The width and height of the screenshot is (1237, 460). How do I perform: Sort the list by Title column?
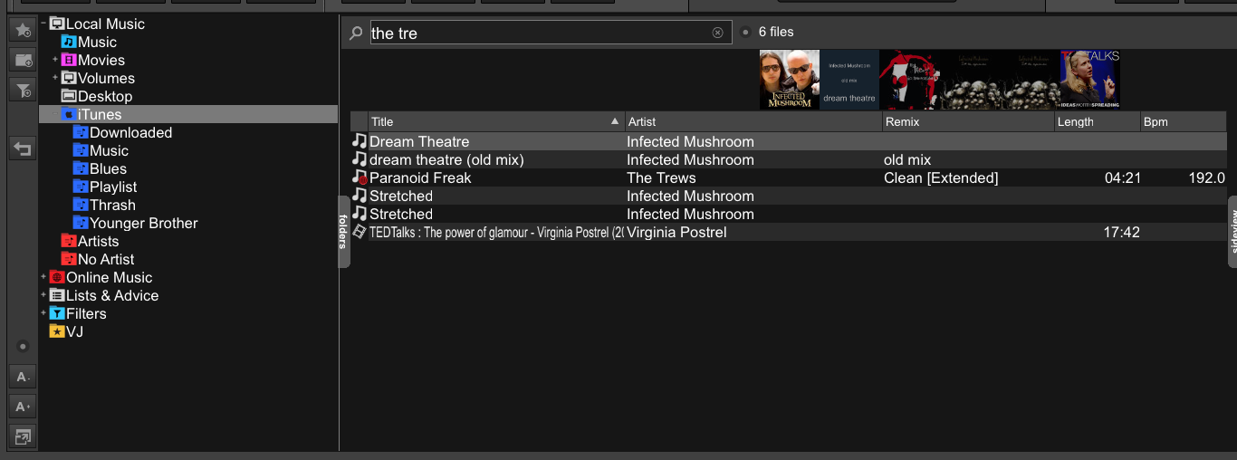[496, 121]
